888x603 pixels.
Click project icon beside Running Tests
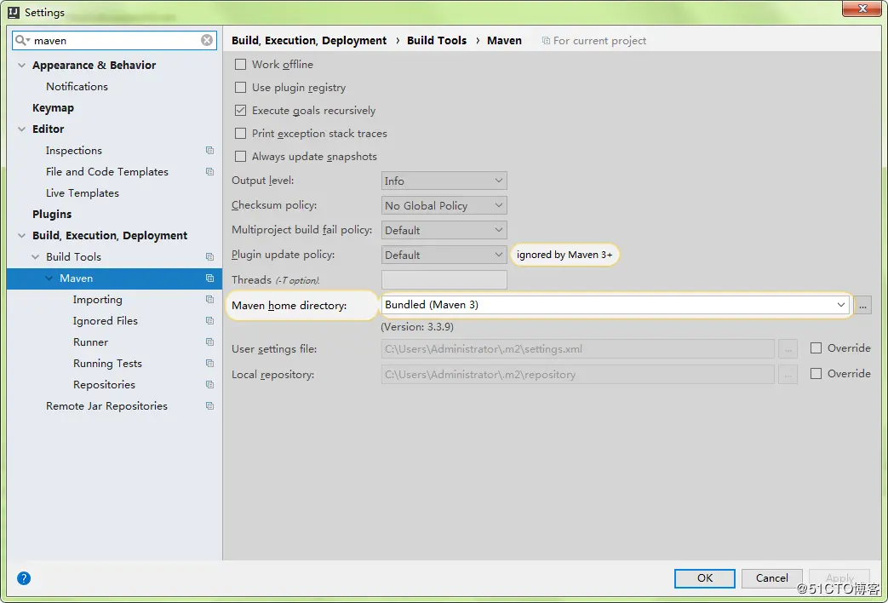[x=210, y=364]
